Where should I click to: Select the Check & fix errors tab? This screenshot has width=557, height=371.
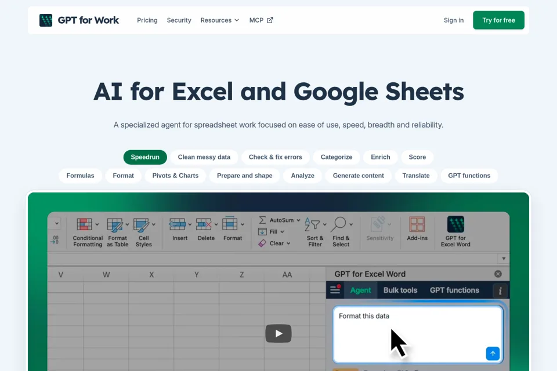(275, 157)
